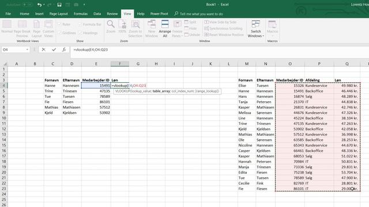Open Custom Views dialog
Viewport: 369px width, 207px height.
point(48,29)
